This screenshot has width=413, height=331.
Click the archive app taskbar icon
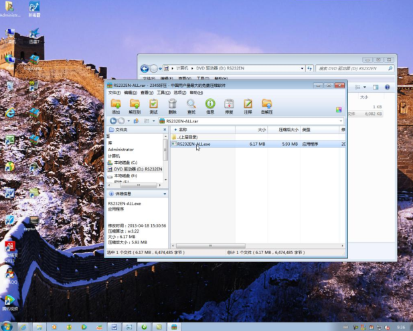coord(174,327)
